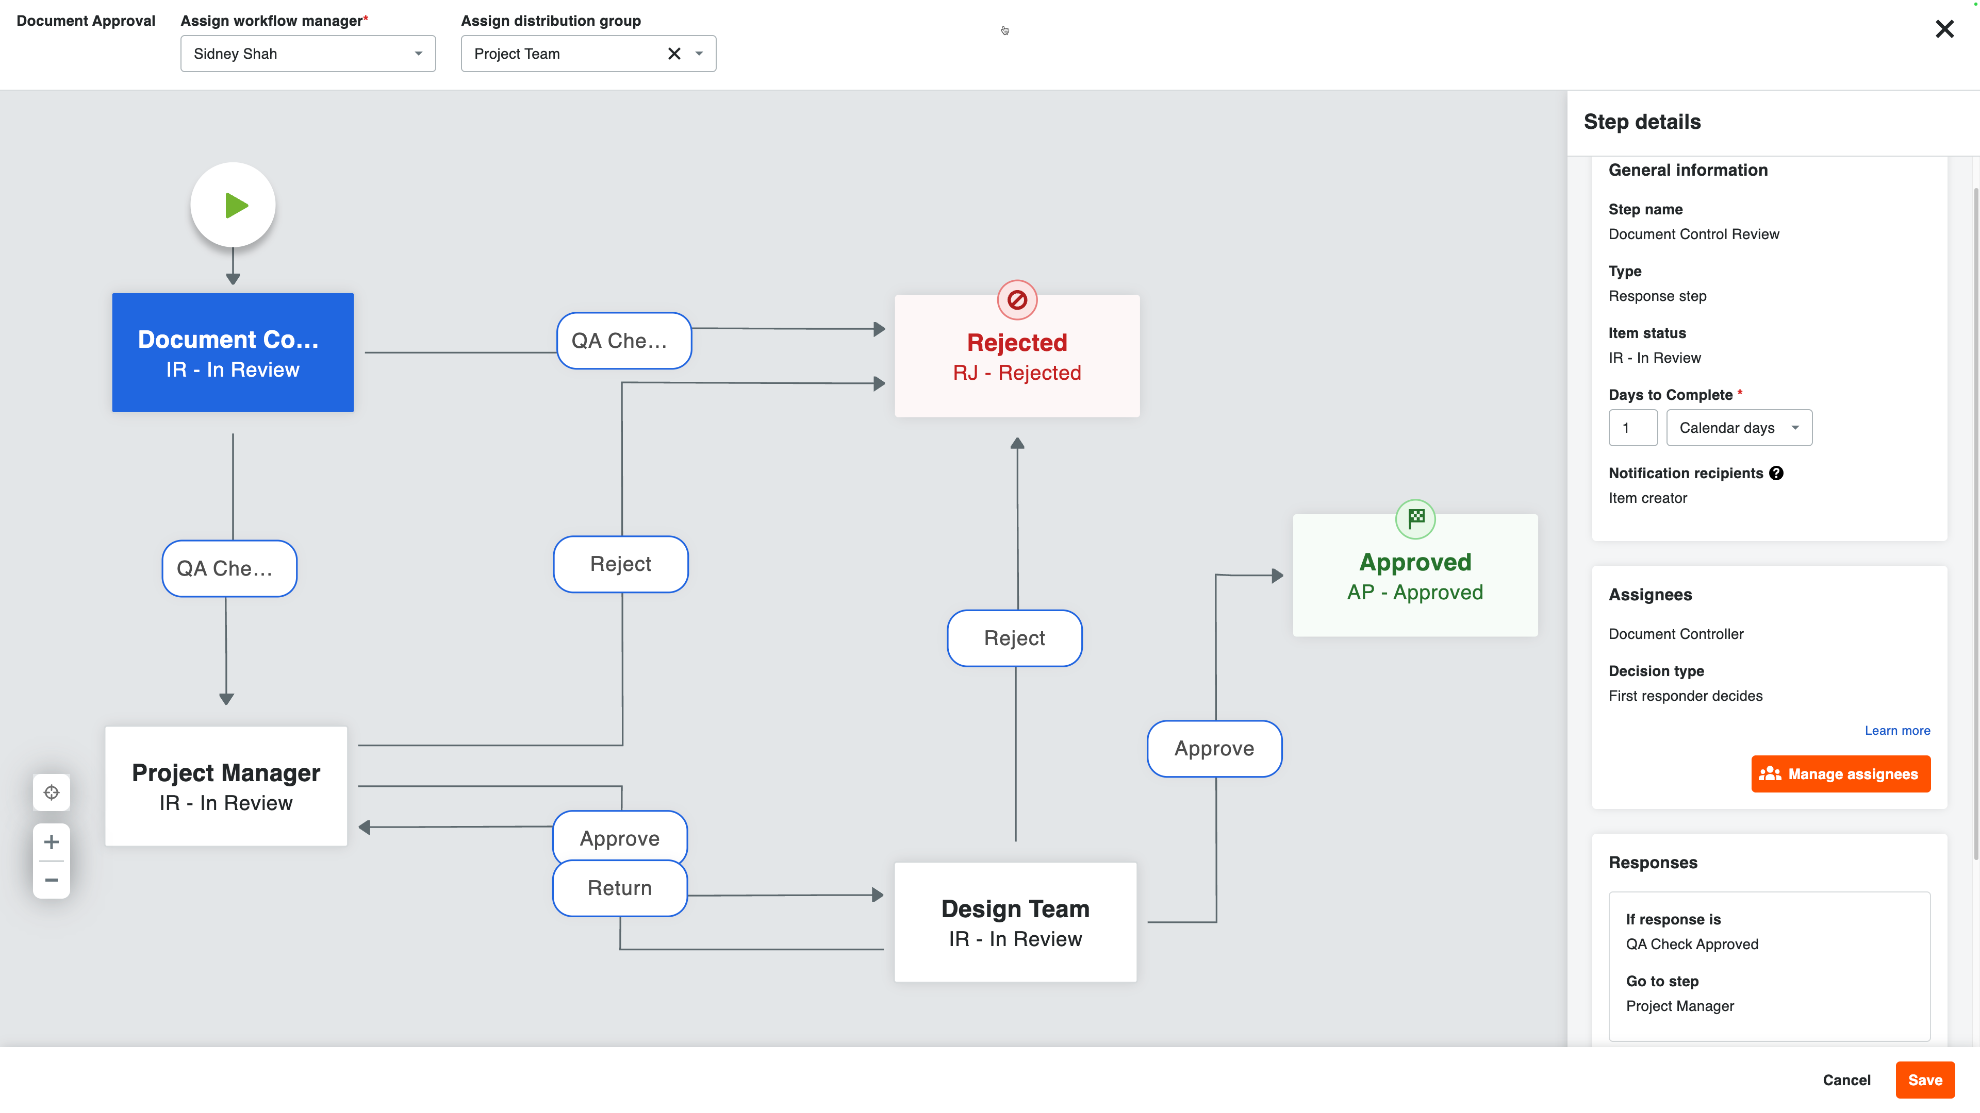Click the Step details heading
Screen dimensions: 1980x1113
coord(1642,122)
